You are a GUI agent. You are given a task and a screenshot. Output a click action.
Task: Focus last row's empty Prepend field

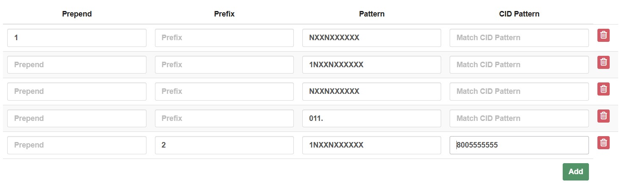click(77, 145)
